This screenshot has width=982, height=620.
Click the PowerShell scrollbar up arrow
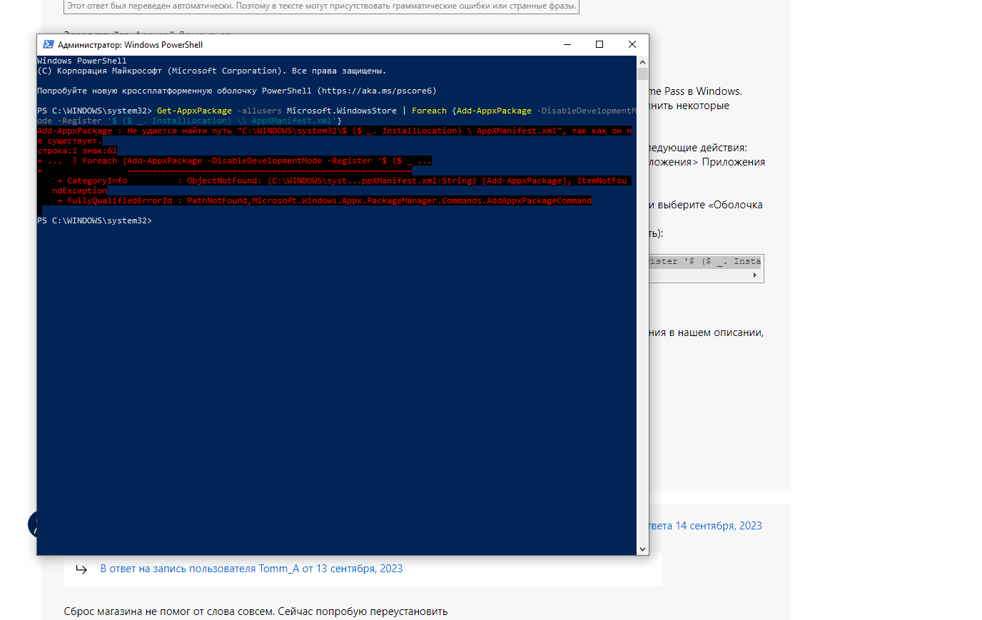click(x=642, y=61)
